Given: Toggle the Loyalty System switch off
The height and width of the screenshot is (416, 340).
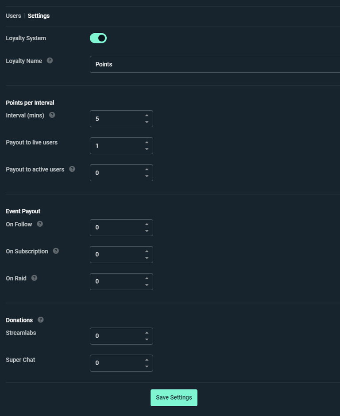Looking at the screenshot, I should pyautogui.click(x=98, y=38).
